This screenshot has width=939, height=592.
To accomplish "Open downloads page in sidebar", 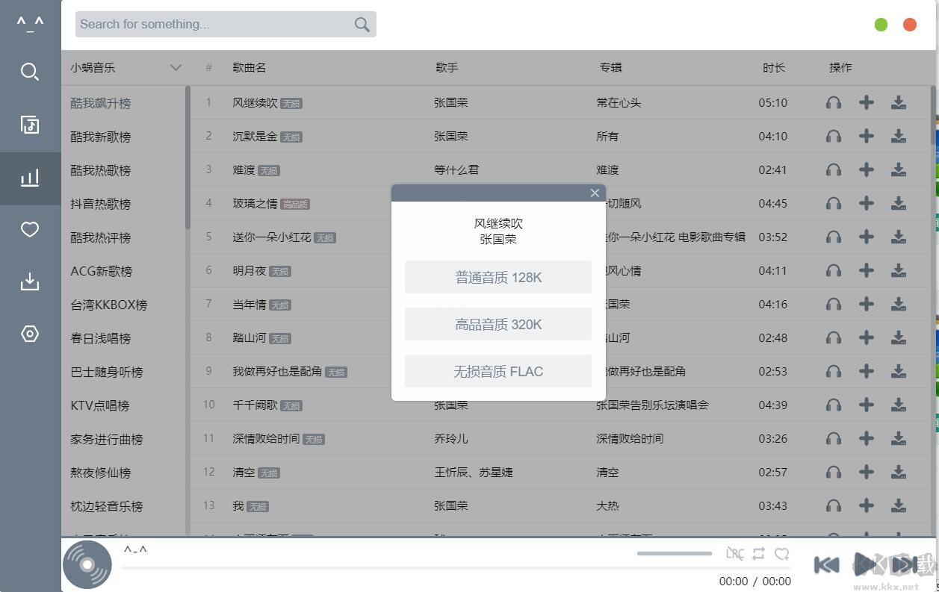I will click(30, 281).
